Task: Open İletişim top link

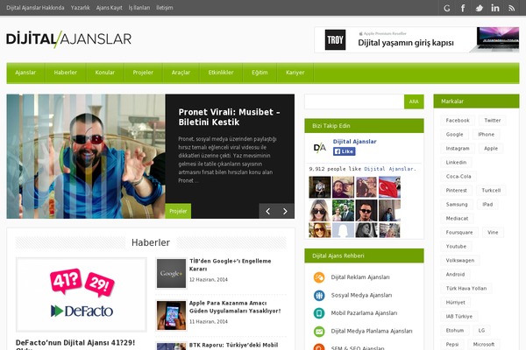Action: pyautogui.click(x=165, y=8)
